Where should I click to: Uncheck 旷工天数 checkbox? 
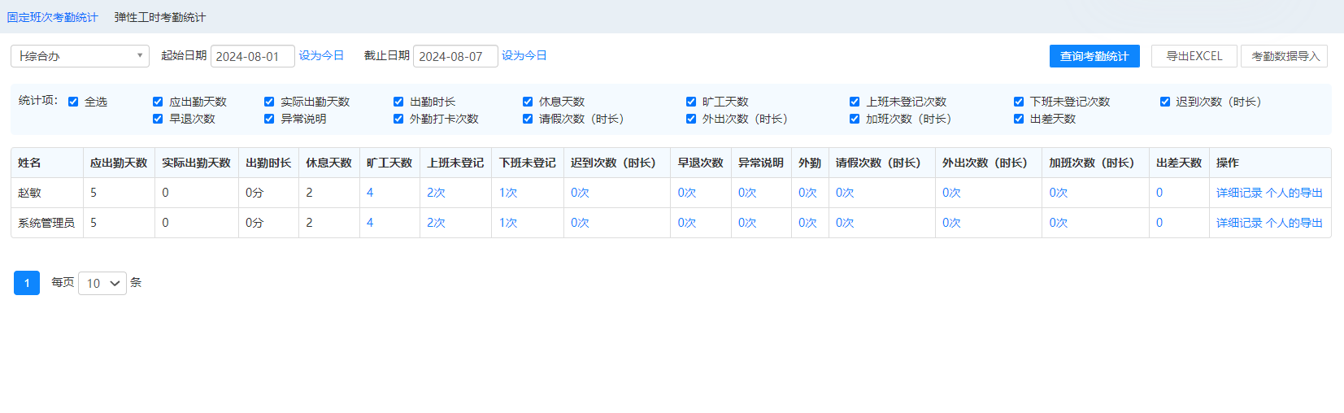[691, 102]
